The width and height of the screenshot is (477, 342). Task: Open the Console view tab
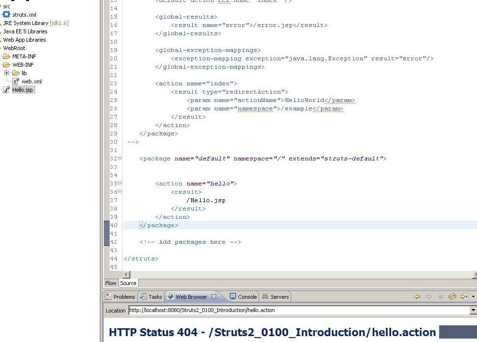(243, 296)
